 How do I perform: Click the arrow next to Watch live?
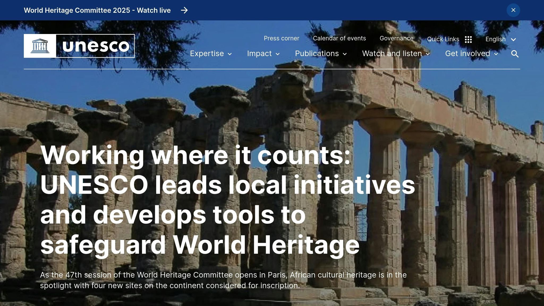(184, 10)
